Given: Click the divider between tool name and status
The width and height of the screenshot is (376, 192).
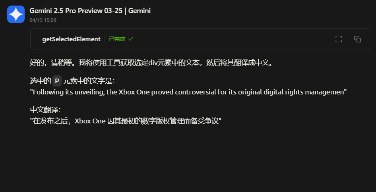Looking at the screenshot, I should pos(105,39).
